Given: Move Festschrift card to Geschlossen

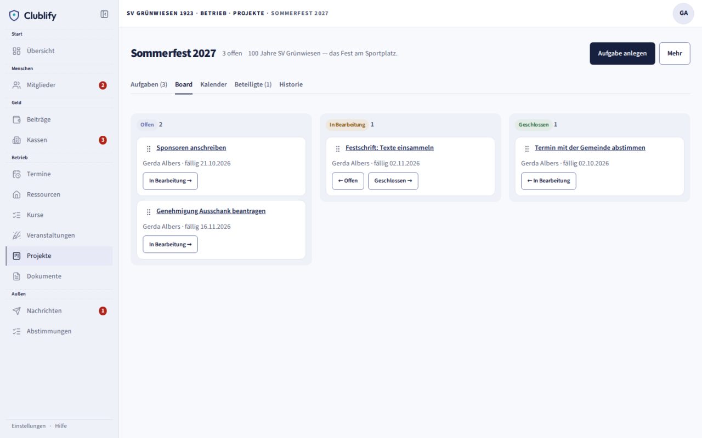Looking at the screenshot, I should pos(393,181).
